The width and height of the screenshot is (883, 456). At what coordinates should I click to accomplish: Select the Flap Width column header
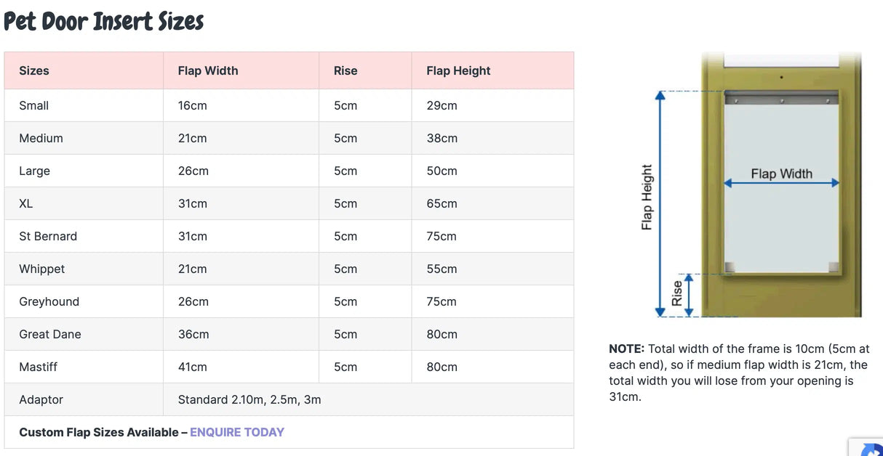point(208,70)
